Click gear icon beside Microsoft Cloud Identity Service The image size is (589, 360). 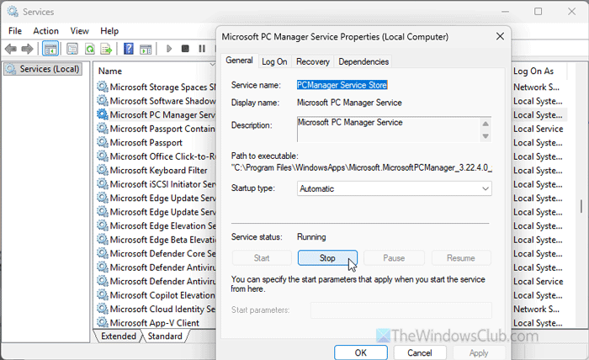(x=102, y=309)
